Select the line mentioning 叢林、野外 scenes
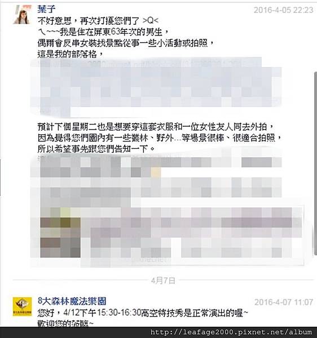This screenshot has width=317, height=338. pos(160,138)
